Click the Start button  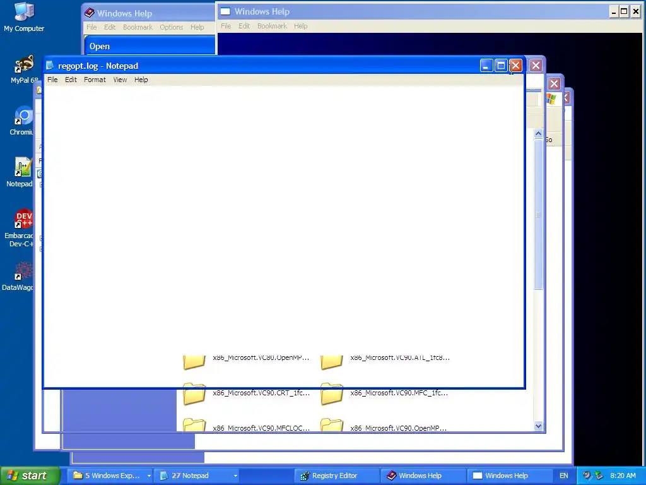30,476
